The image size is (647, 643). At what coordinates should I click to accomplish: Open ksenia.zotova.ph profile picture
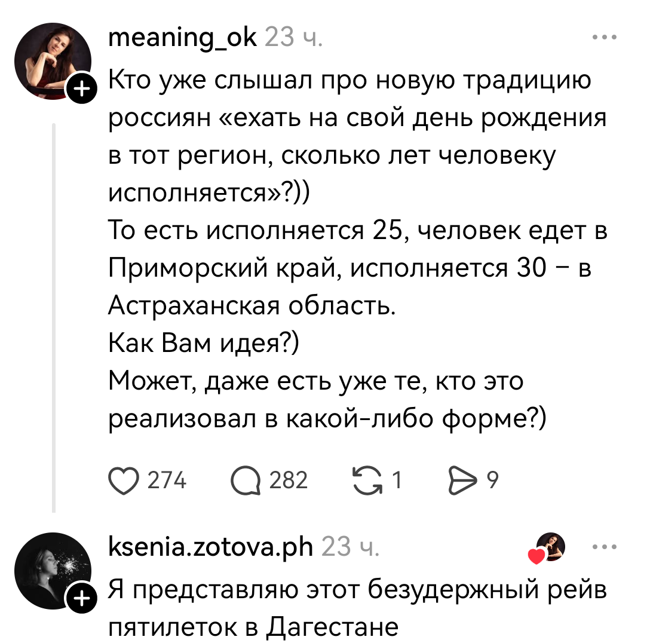pos(53,568)
